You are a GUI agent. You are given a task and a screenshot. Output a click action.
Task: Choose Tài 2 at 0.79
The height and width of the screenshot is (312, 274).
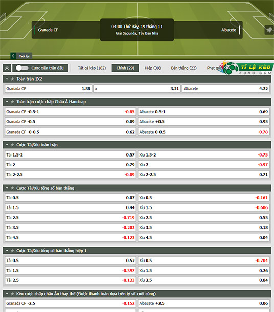pos(71,165)
